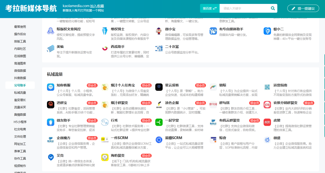This screenshot has height=173, width=325.
Task: Open the 星云留客 black icon
Action: point(159,87)
